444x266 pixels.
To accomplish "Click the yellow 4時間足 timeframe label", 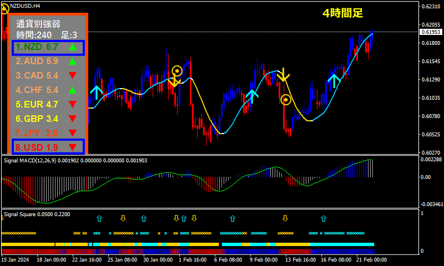I will tap(342, 13).
